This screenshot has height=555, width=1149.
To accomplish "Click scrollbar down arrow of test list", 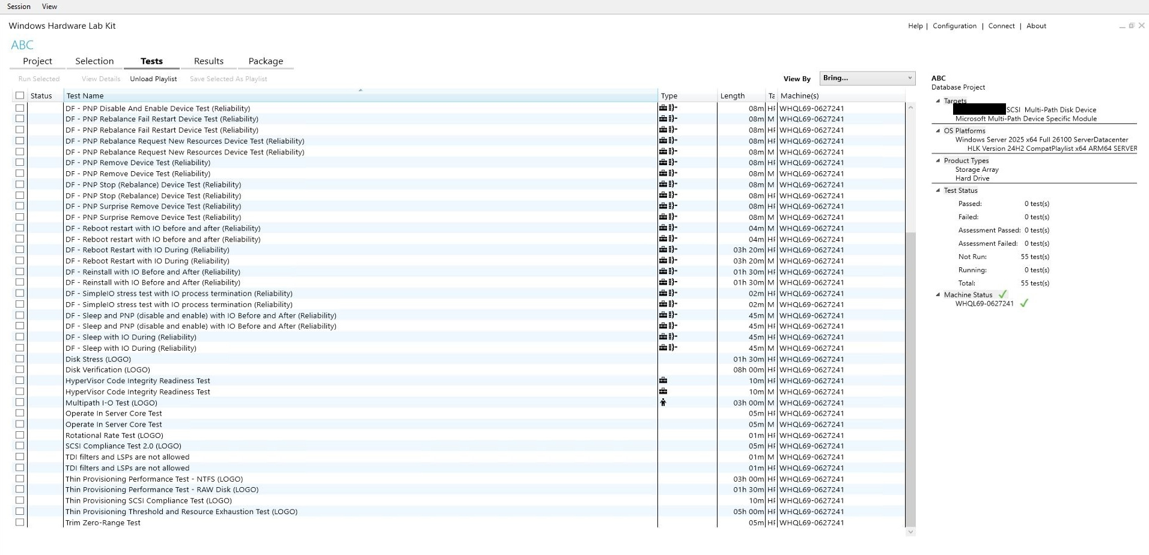I will tap(910, 532).
